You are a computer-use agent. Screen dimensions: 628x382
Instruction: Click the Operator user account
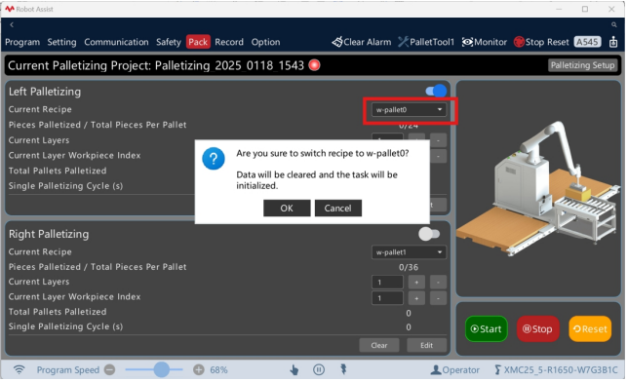pos(454,369)
